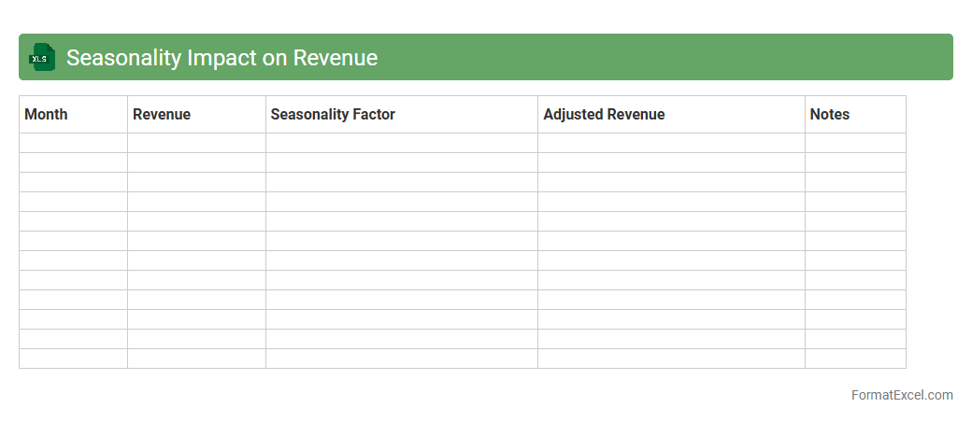
Task: Click first empty cell under Notes
Action: [854, 143]
